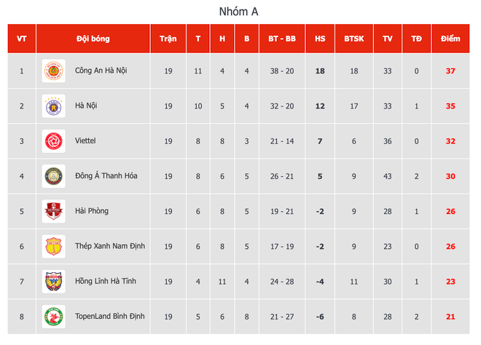Image resolution: width=481 pixels, height=345 pixels.
Task: Click Hà Nội's 35 points value
Action: tap(450, 106)
